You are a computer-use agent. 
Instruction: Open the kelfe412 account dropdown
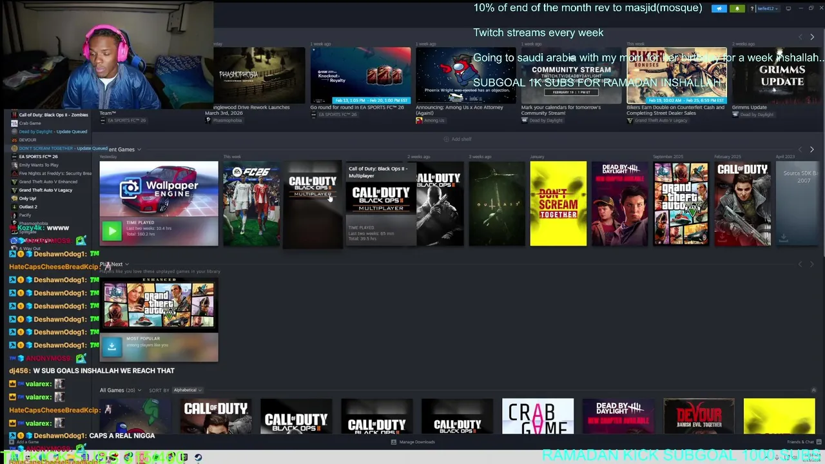coord(768,8)
